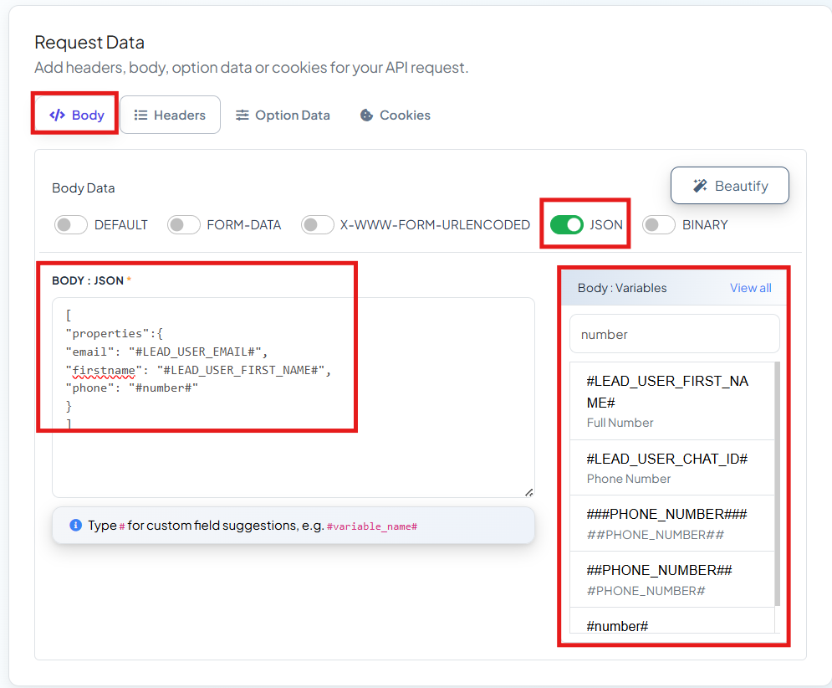This screenshot has width=832, height=688.
Task: Open the Body tab
Action: pos(77,115)
